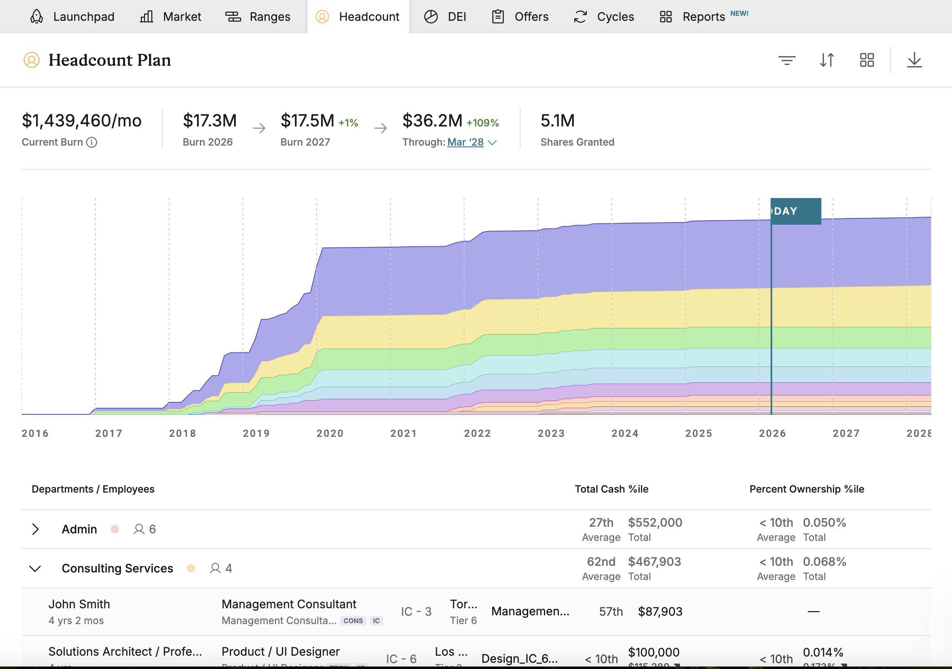Click the Mar '28 link

[465, 142]
